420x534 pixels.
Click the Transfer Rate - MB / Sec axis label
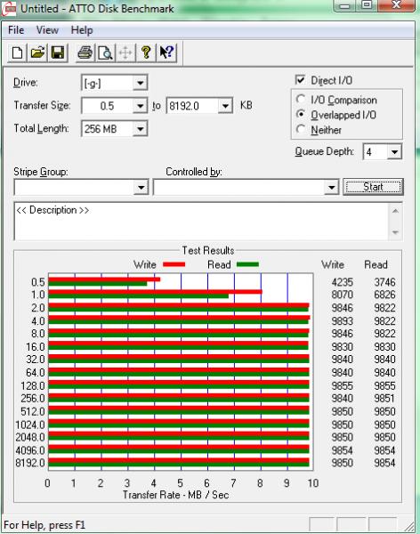(175, 495)
